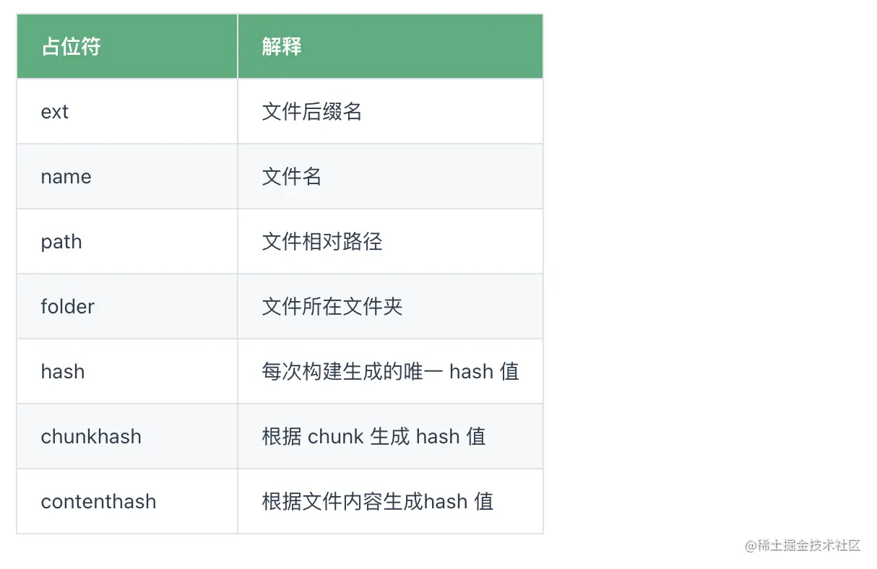Select the folder placeholder cell
Screen dimensions: 877x569
(67, 307)
